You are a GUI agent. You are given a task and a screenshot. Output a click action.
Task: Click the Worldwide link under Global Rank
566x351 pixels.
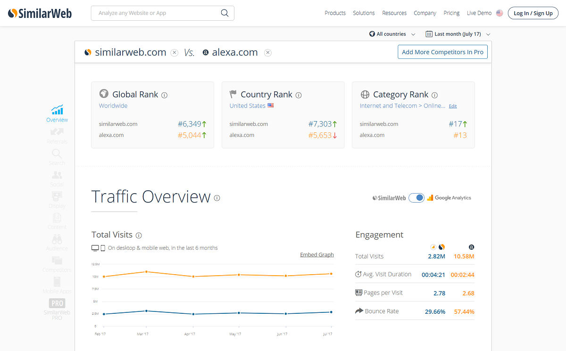coord(113,106)
